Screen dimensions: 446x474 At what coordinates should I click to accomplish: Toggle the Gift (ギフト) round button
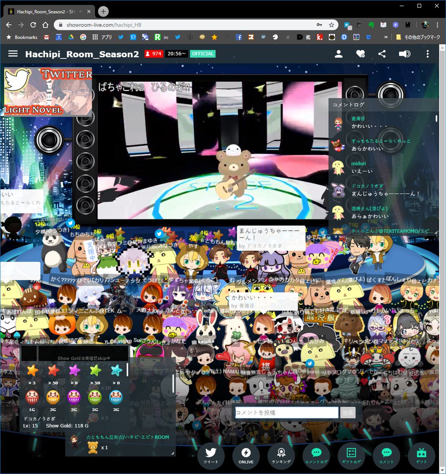click(x=422, y=455)
